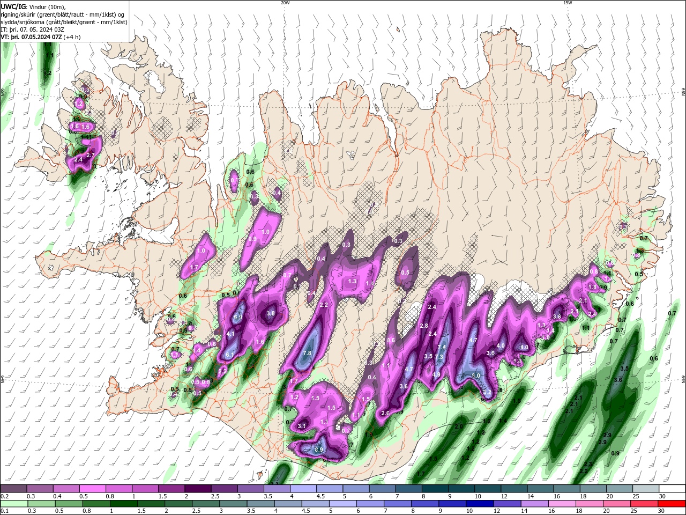Click the darkest purple swatch between 2 and 2.5

point(198,489)
